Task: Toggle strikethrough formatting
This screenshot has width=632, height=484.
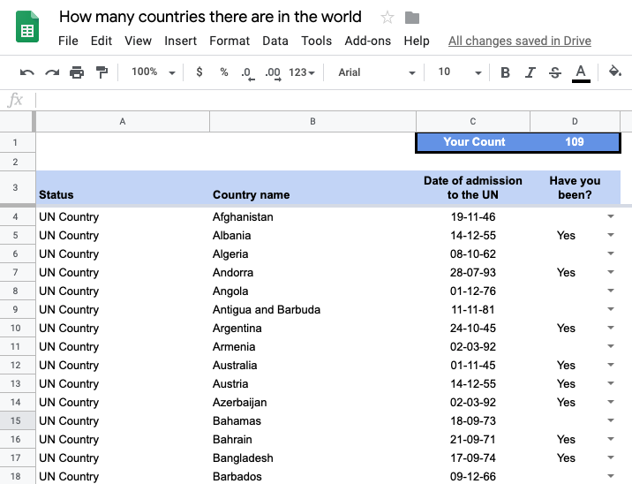Action: [554, 72]
